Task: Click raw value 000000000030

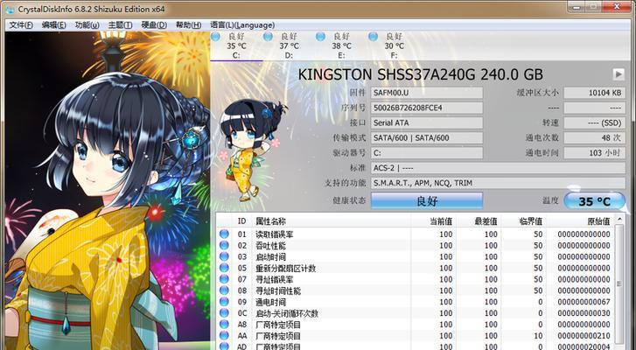Action: [584, 313]
